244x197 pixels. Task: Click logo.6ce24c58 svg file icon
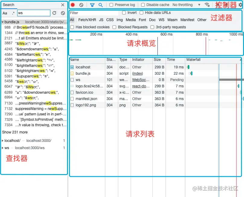coord(72,86)
